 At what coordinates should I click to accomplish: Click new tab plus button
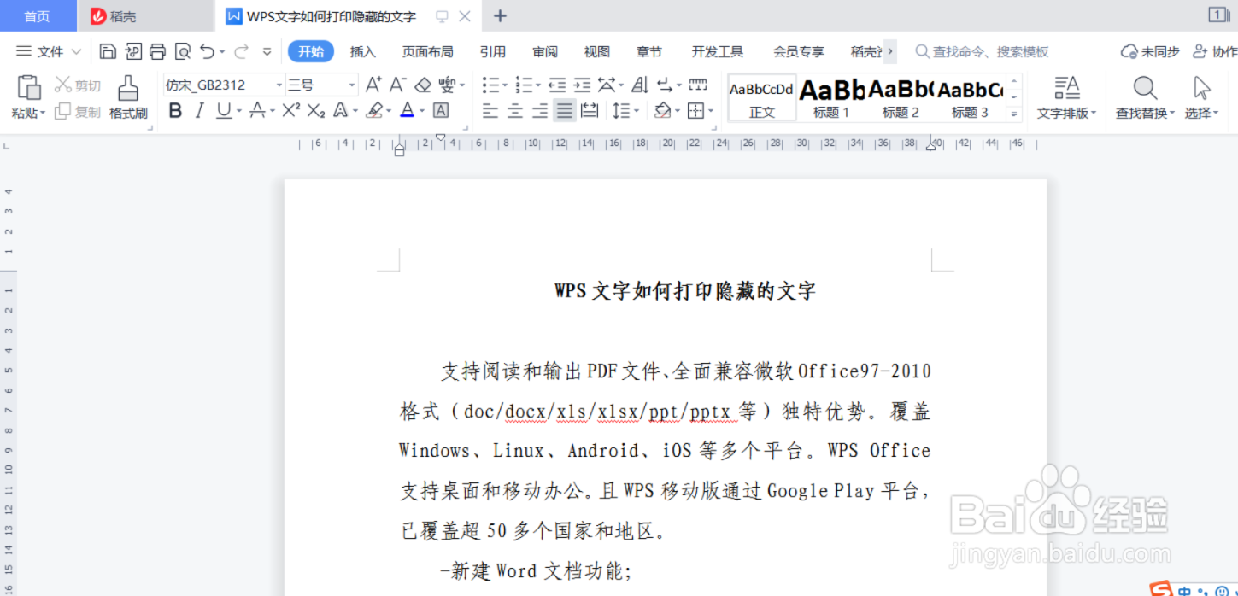501,16
